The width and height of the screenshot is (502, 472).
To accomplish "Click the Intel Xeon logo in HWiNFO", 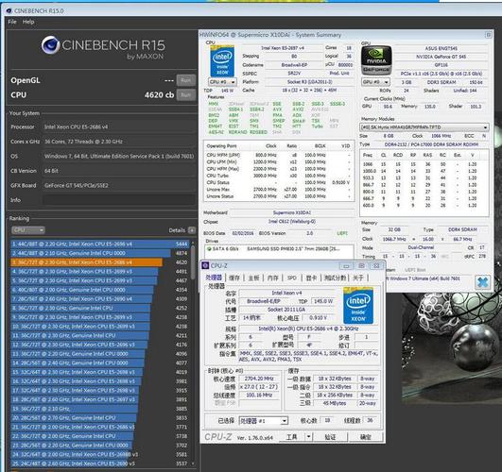I will [x=222, y=60].
